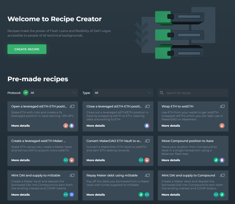Click Lido icon on Wrap ETH to wstETH card
The image size is (235, 204).
(x=222, y=126)
